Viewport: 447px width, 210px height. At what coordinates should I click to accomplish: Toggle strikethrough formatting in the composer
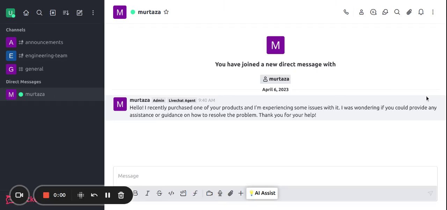[159, 193]
